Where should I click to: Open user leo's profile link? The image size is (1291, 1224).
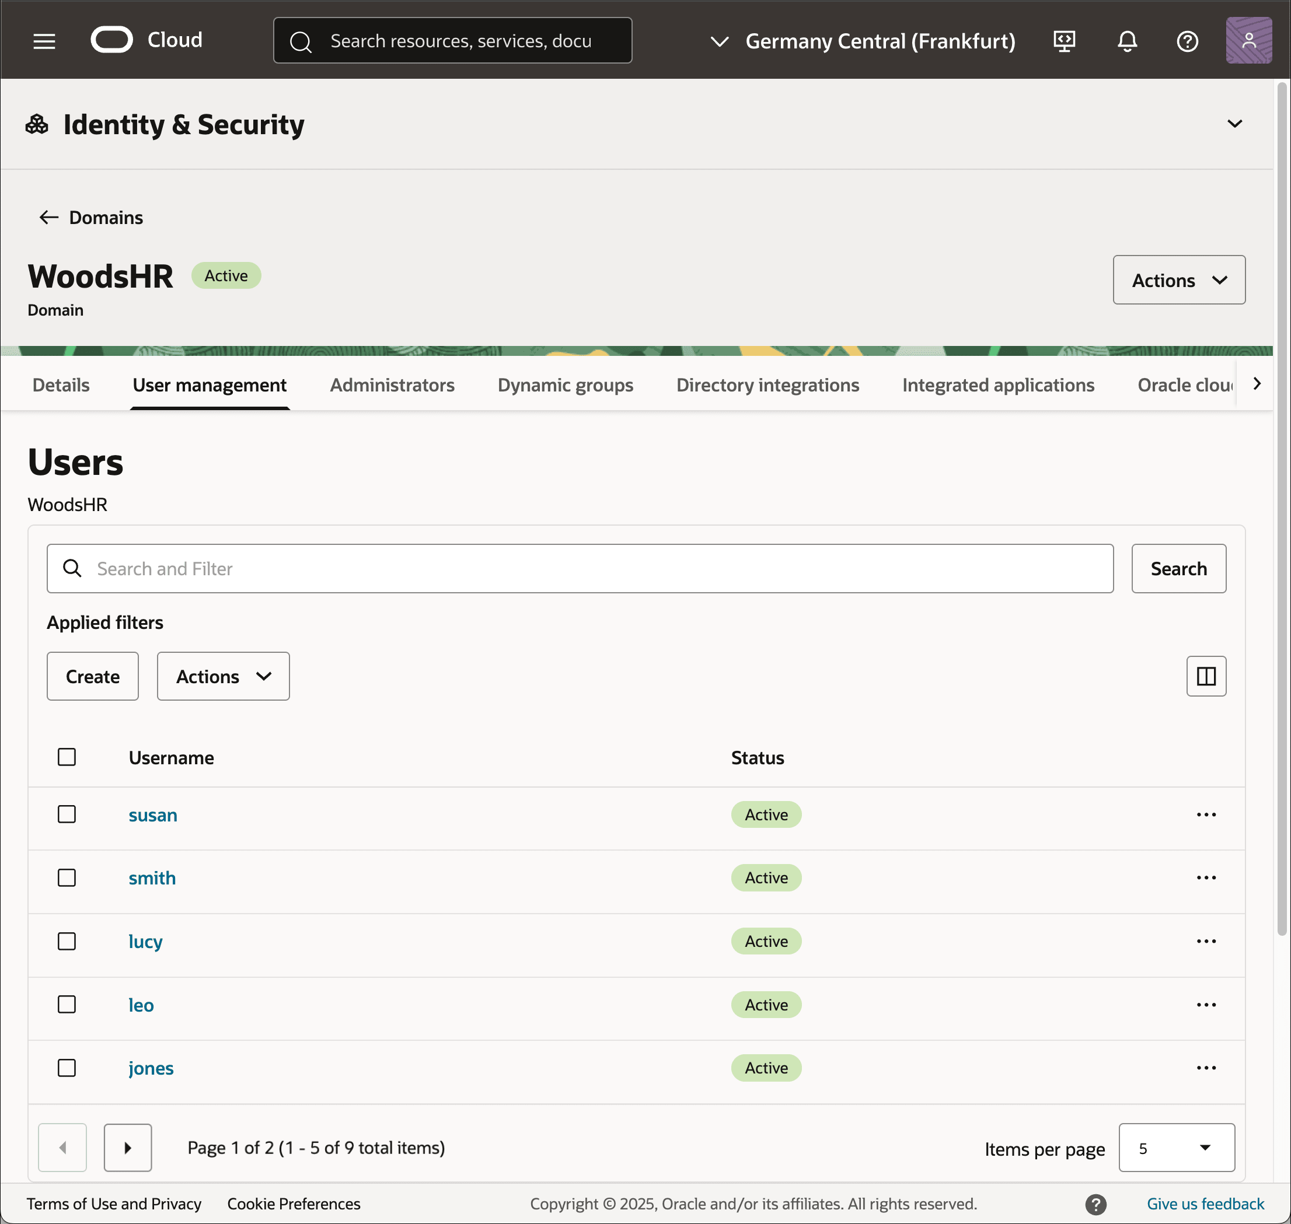pos(141,1005)
